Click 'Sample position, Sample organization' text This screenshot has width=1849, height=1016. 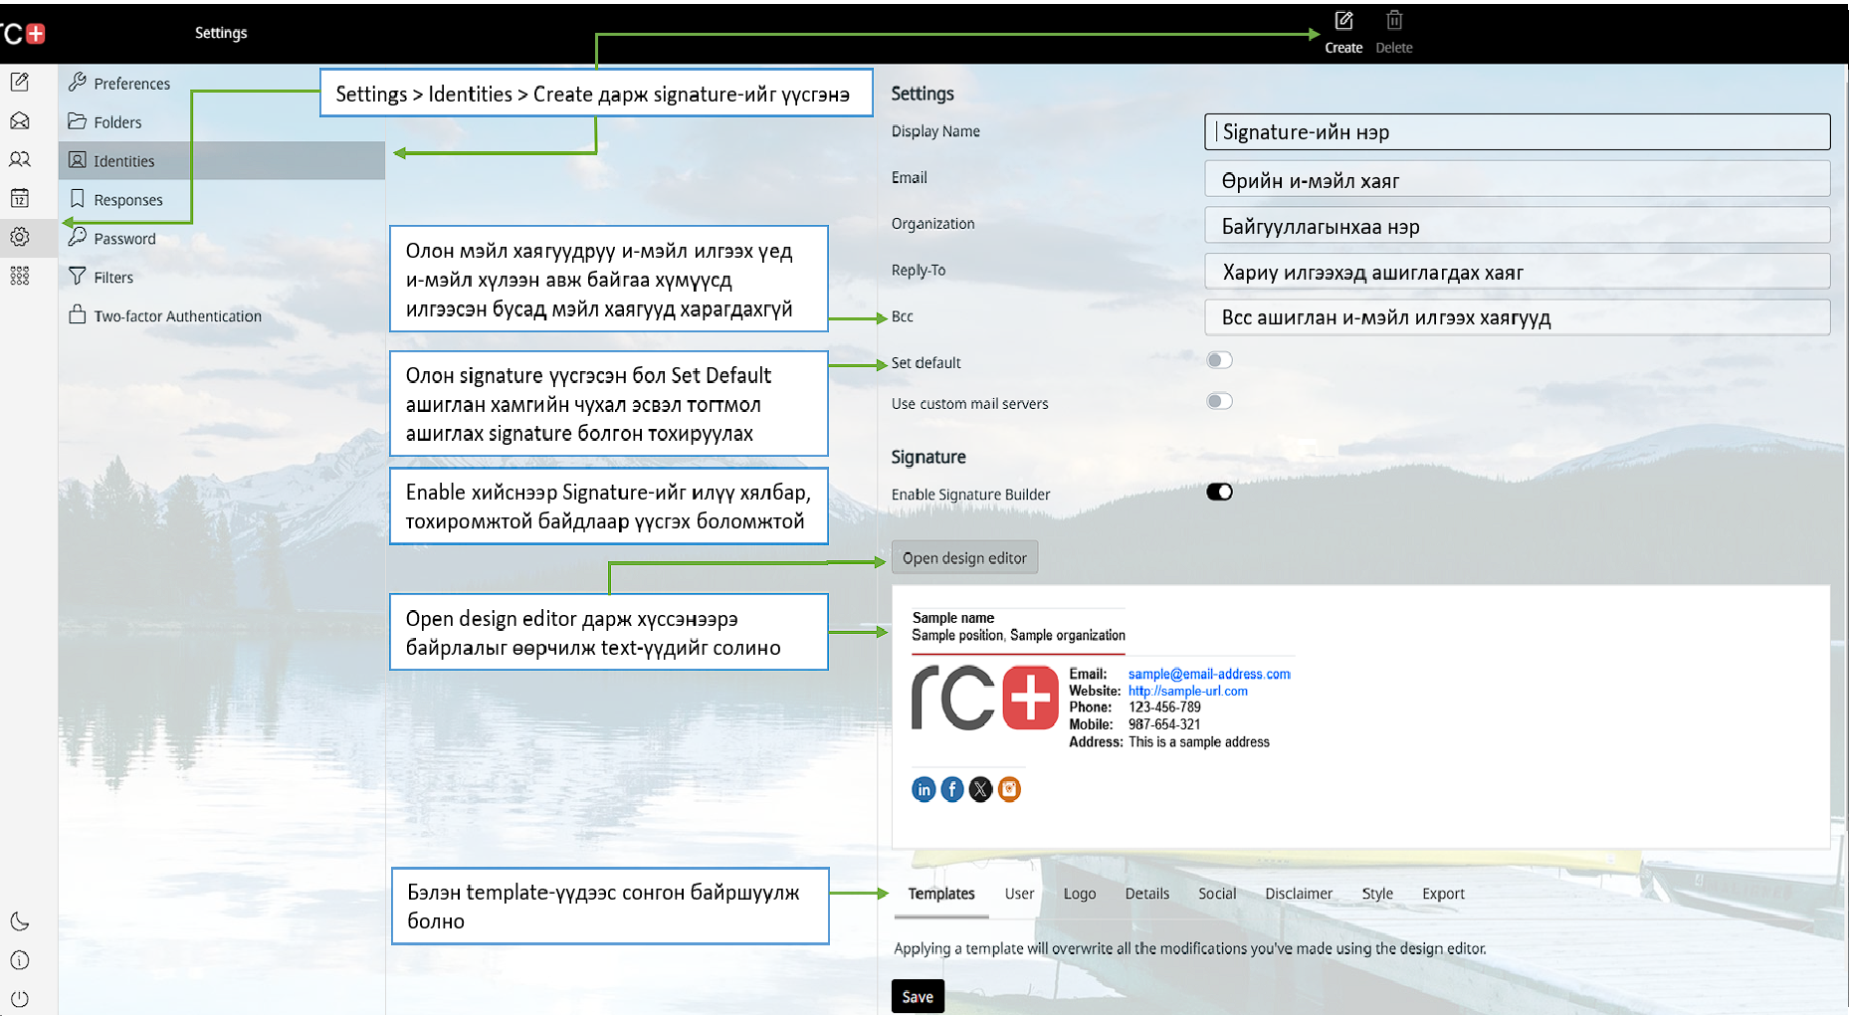click(x=1018, y=635)
